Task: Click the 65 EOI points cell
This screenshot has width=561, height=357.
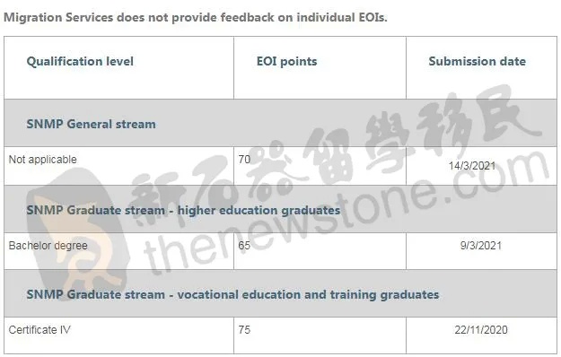Action: click(244, 246)
